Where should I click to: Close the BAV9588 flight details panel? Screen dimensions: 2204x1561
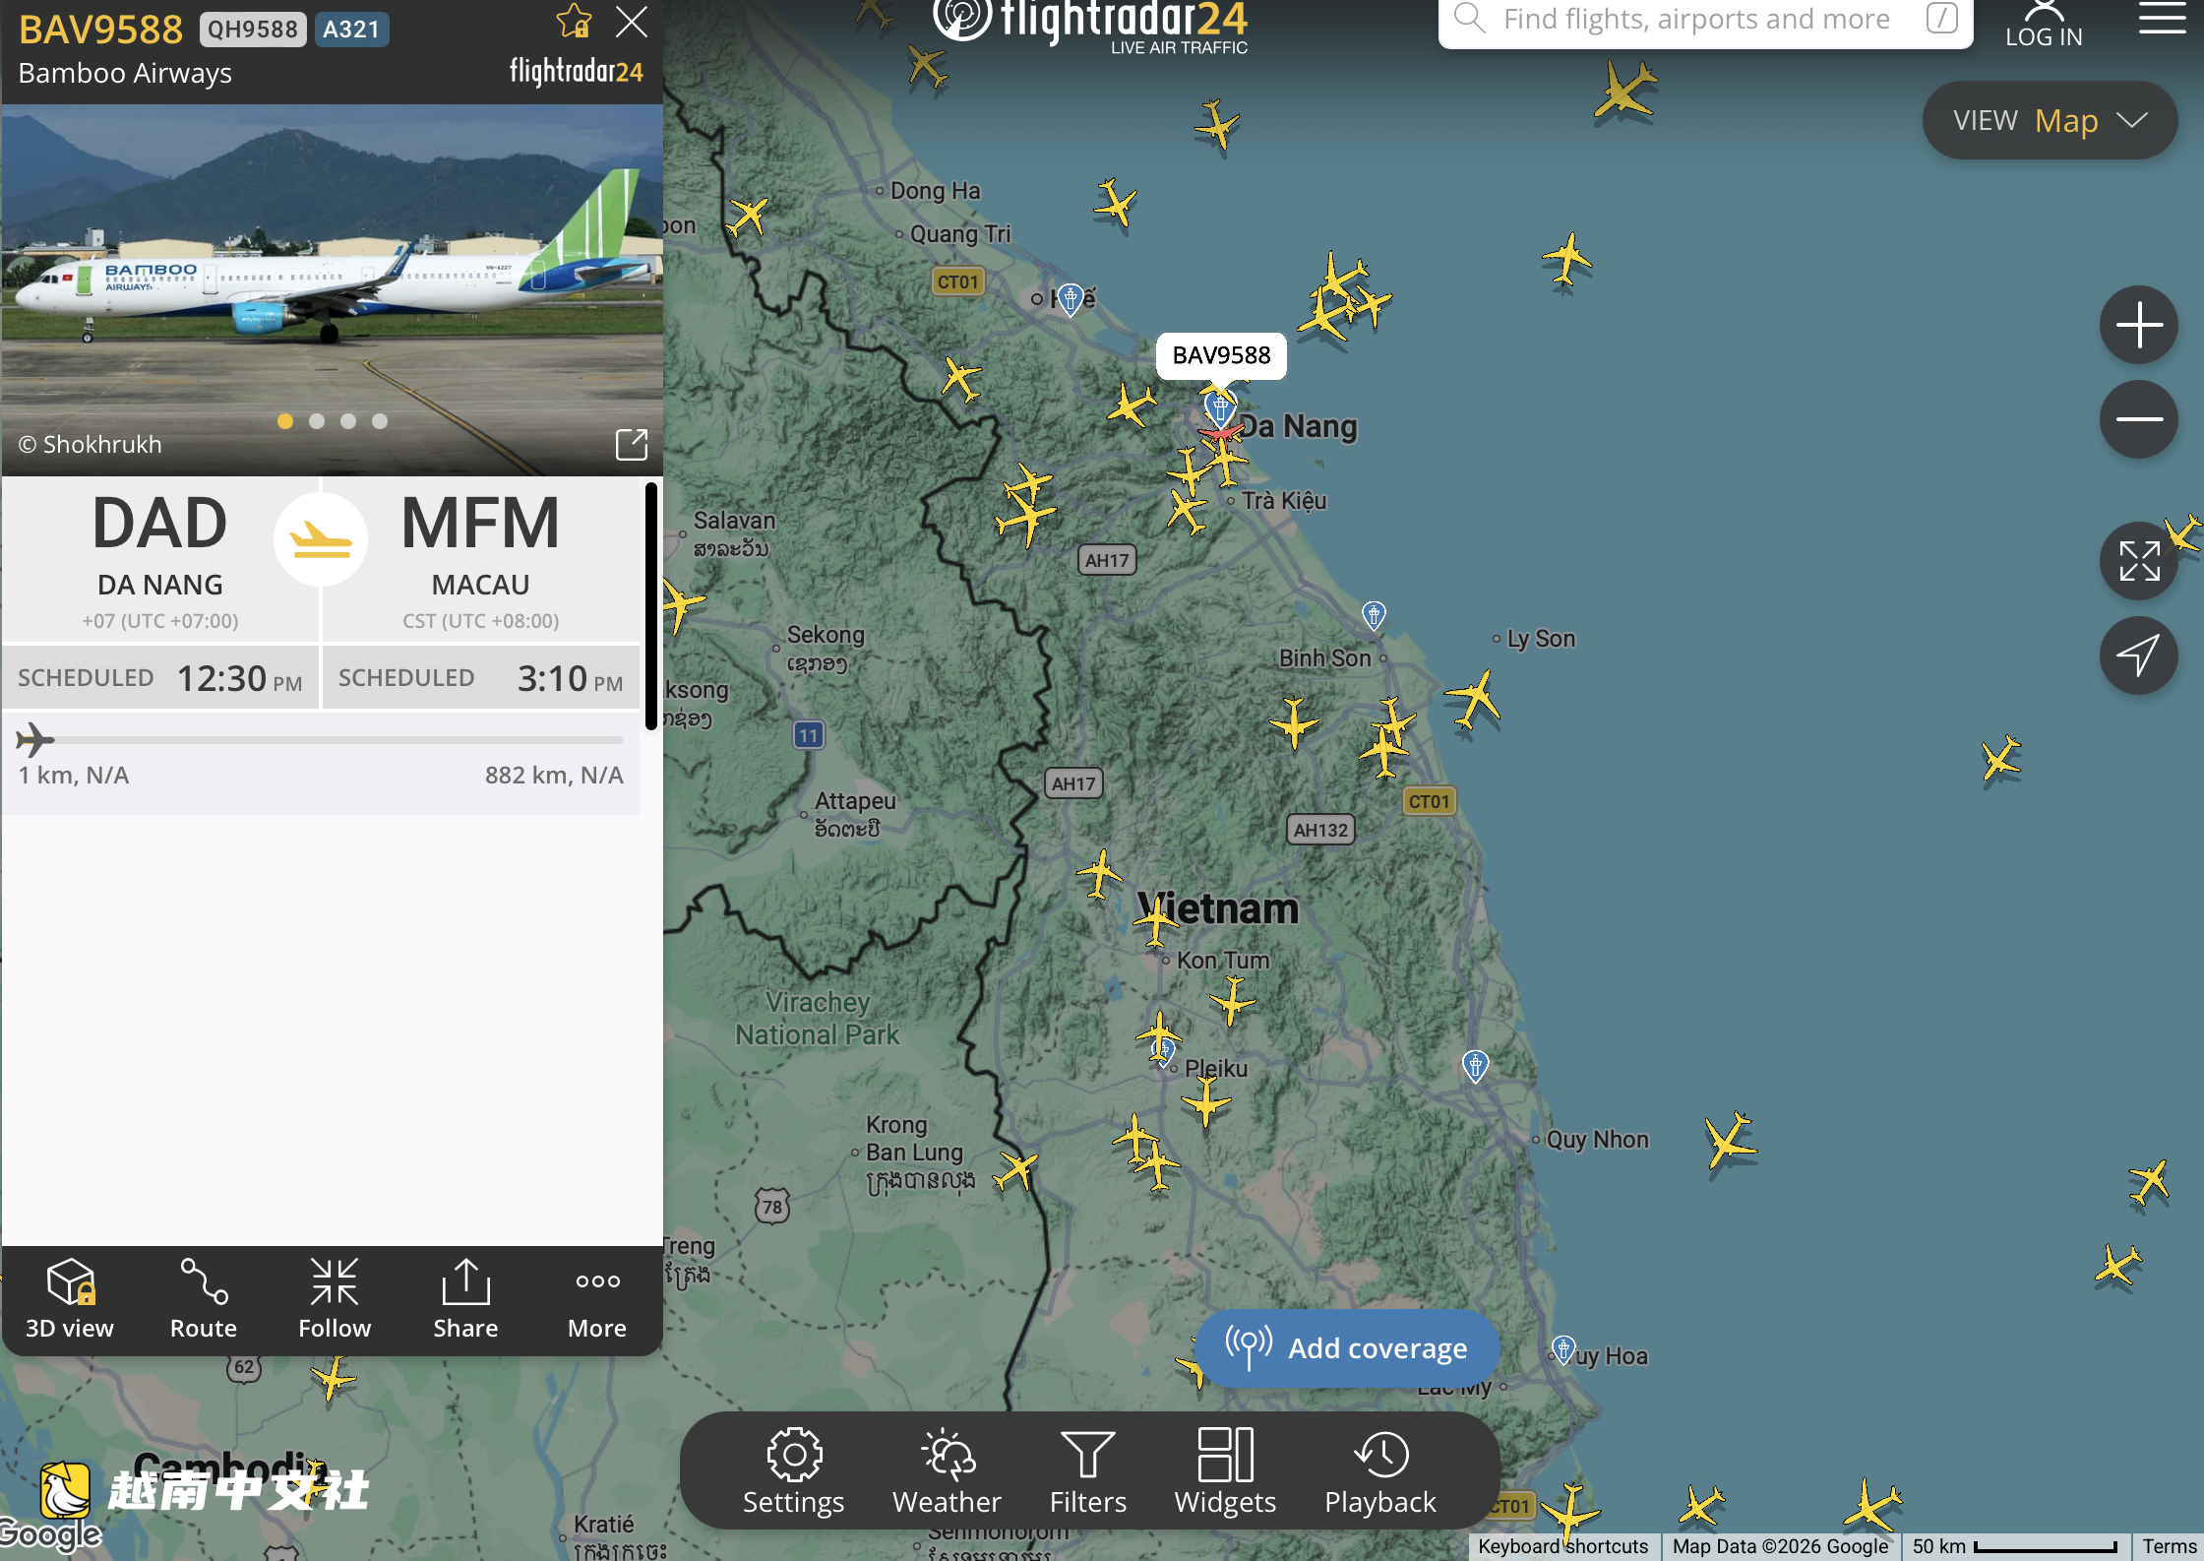pos(632,22)
